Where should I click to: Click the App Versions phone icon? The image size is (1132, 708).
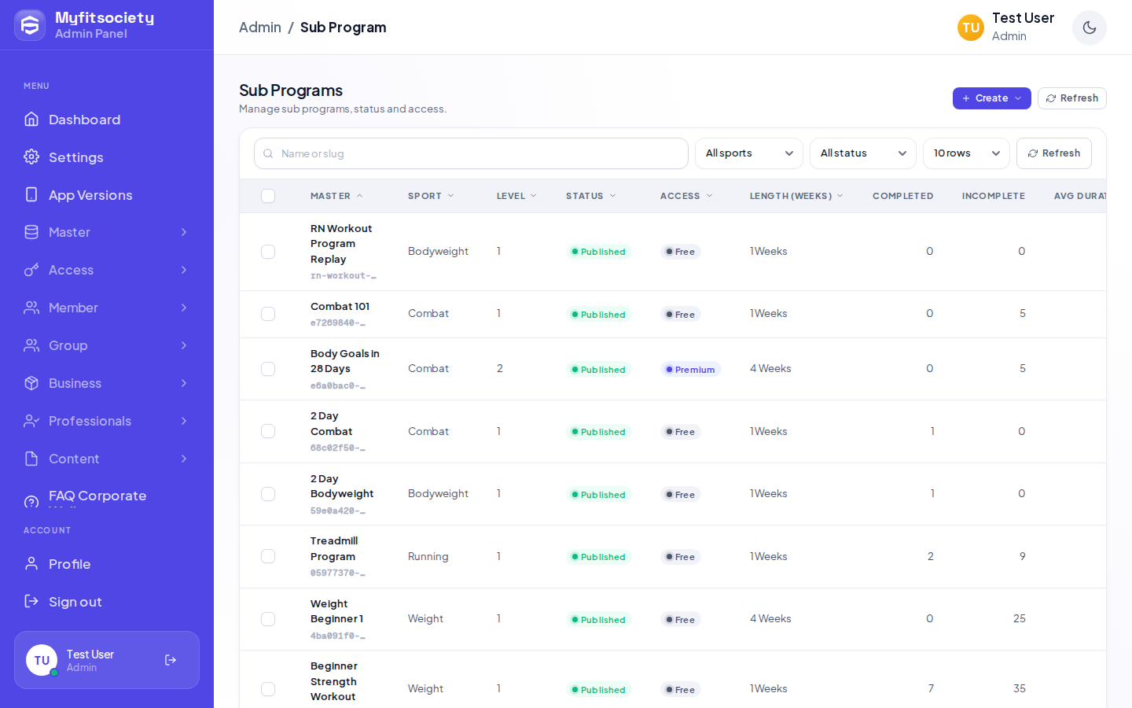click(x=31, y=194)
